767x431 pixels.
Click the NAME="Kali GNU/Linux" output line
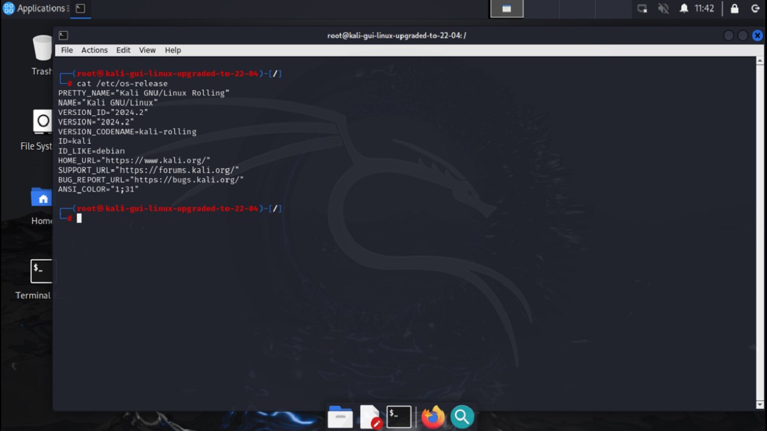pos(108,102)
